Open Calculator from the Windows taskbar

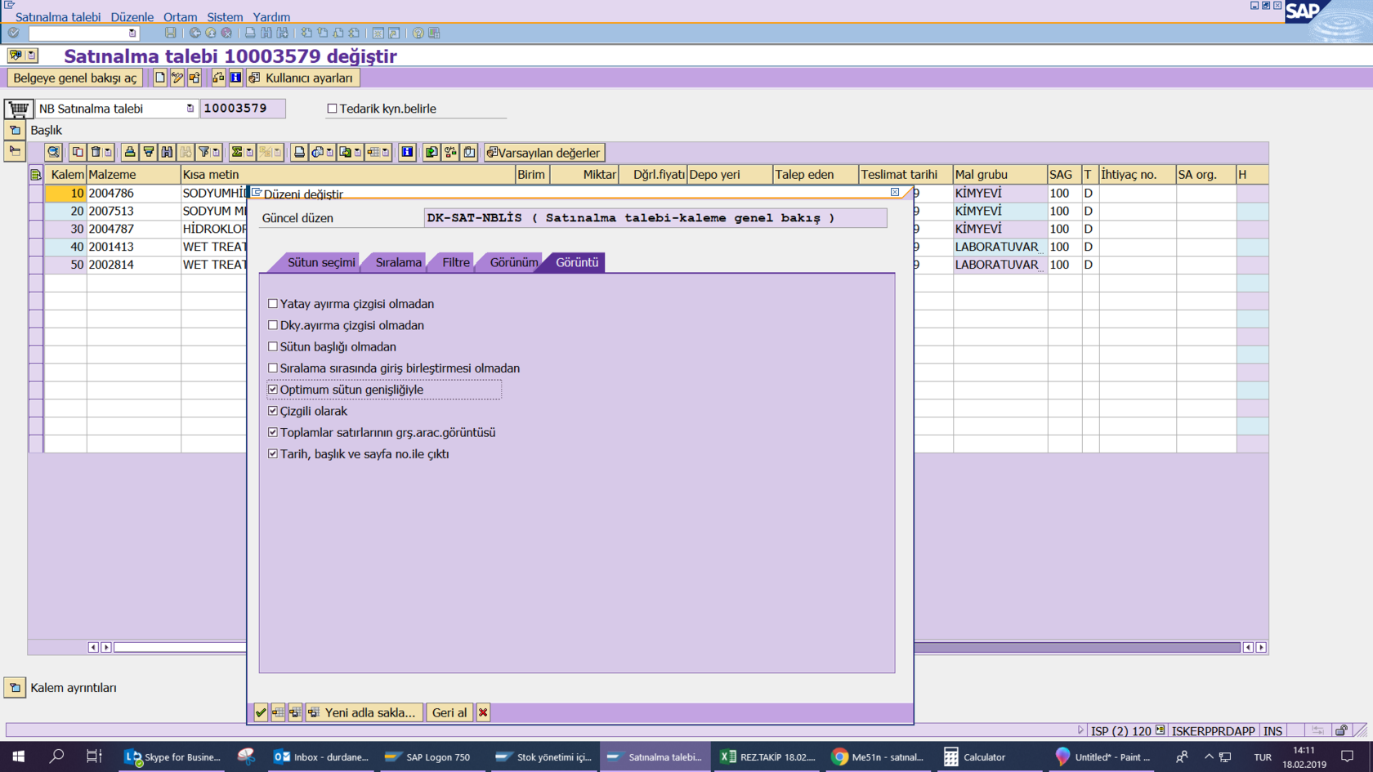[x=975, y=757]
